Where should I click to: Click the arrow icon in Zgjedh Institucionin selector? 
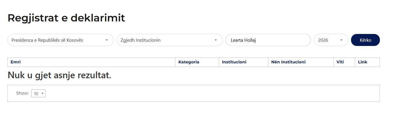tap(216, 40)
